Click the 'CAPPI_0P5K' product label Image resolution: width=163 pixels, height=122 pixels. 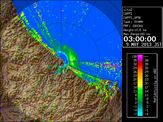pyautogui.click(x=132, y=18)
